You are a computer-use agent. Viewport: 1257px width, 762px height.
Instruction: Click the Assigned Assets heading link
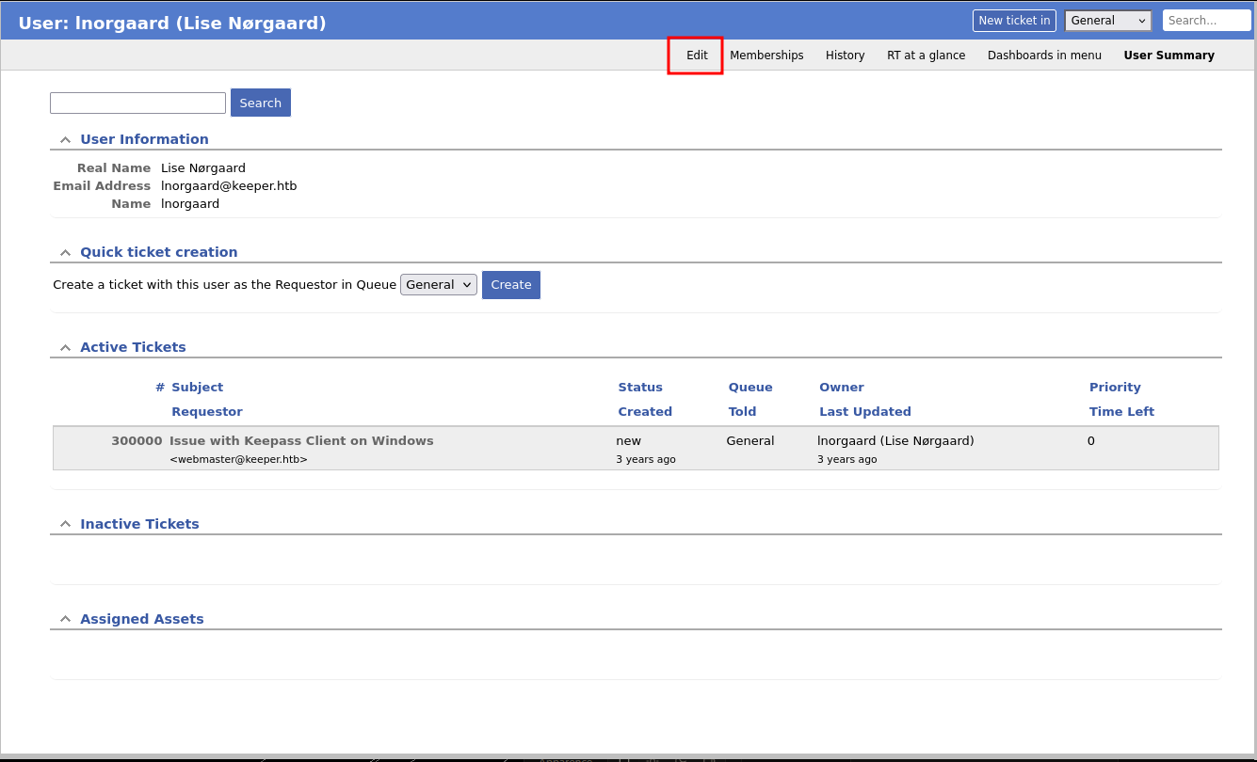pyautogui.click(x=141, y=619)
